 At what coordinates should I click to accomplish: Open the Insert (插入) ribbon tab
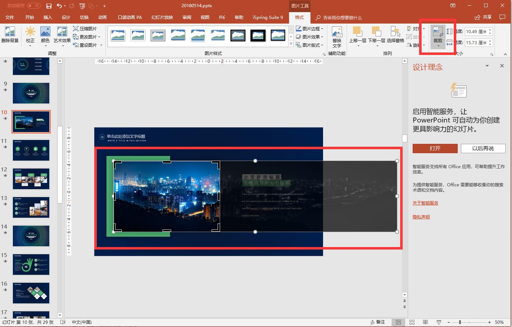tap(48, 17)
